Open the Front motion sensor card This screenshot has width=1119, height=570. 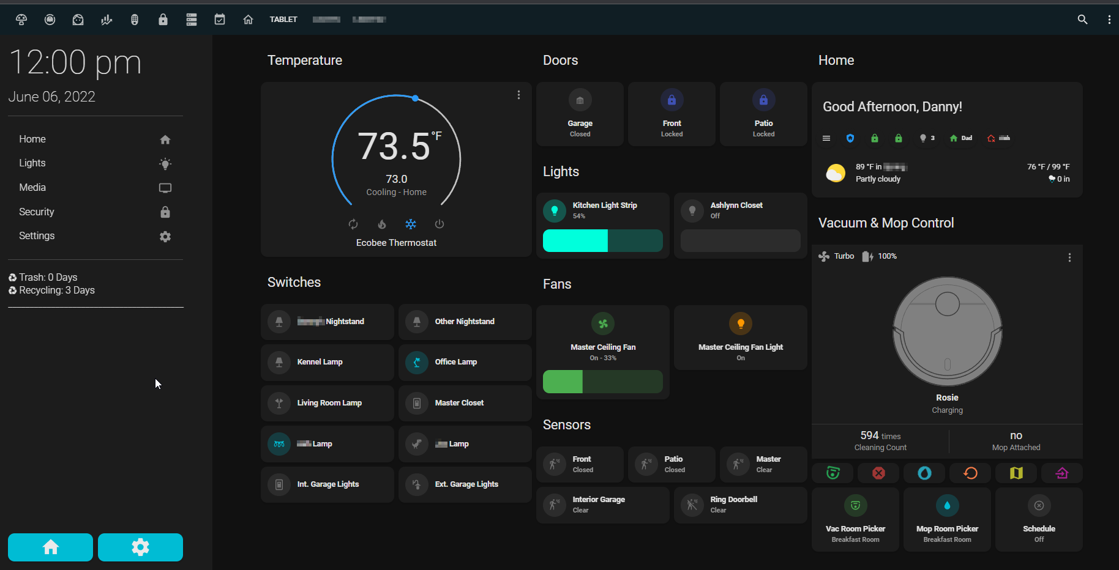pyautogui.click(x=580, y=464)
